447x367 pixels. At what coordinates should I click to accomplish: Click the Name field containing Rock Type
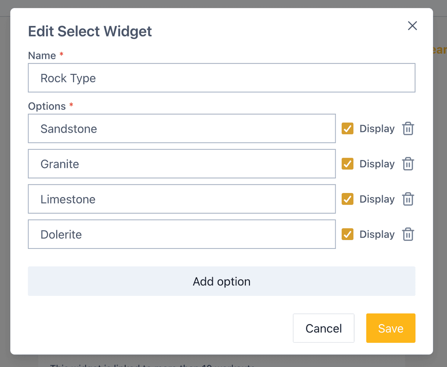click(x=222, y=78)
